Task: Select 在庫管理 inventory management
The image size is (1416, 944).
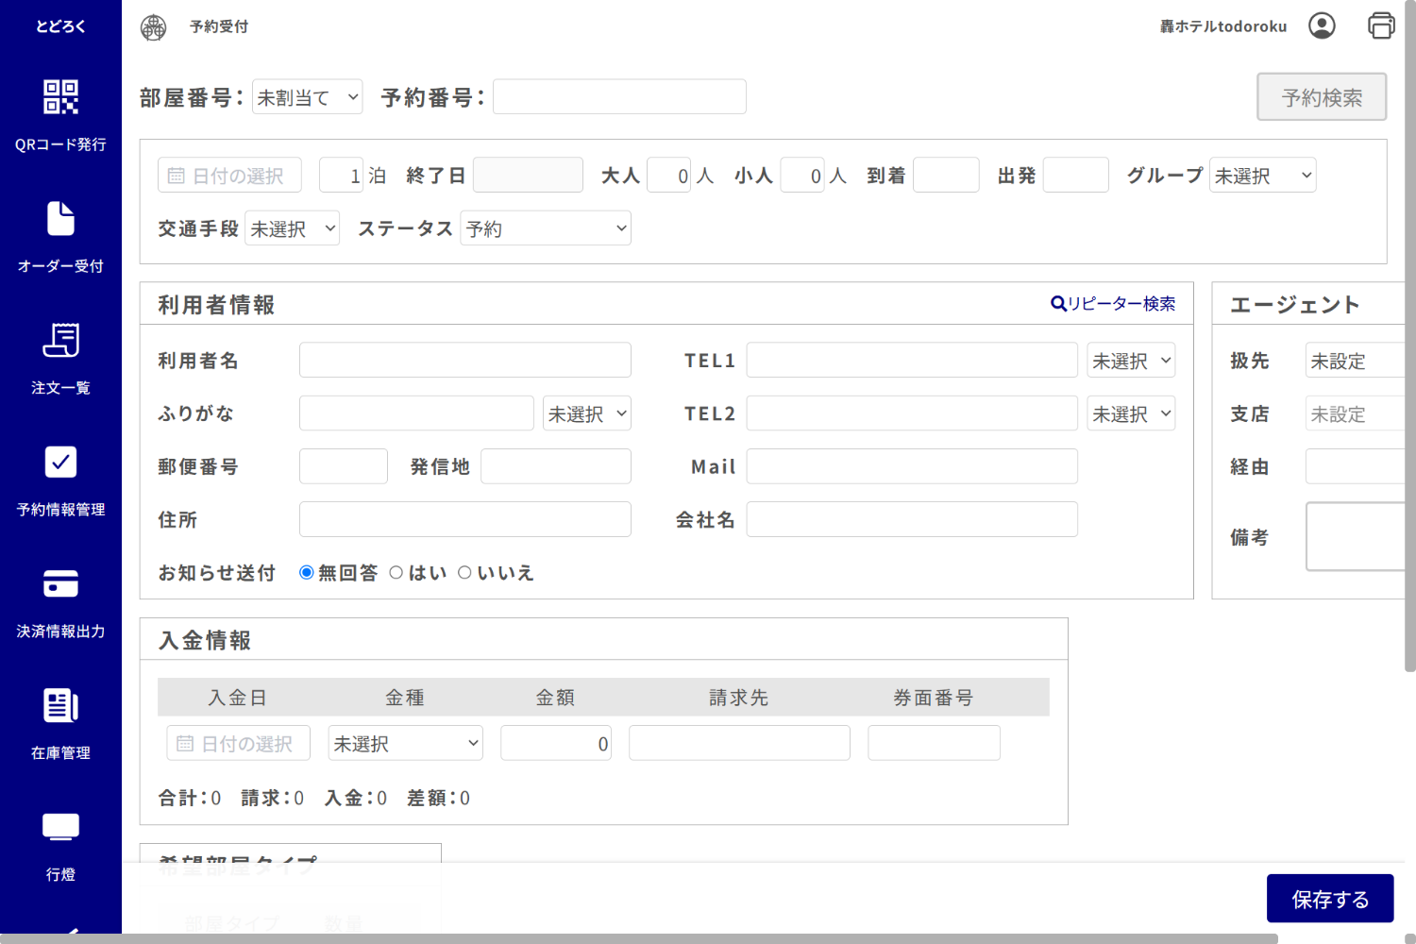Action: point(59,725)
